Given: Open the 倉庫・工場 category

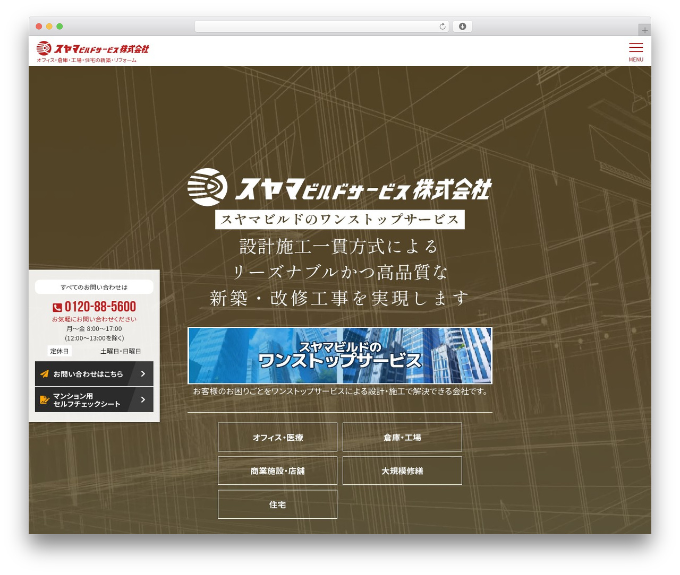Looking at the screenshot, I should pos(402,437).
